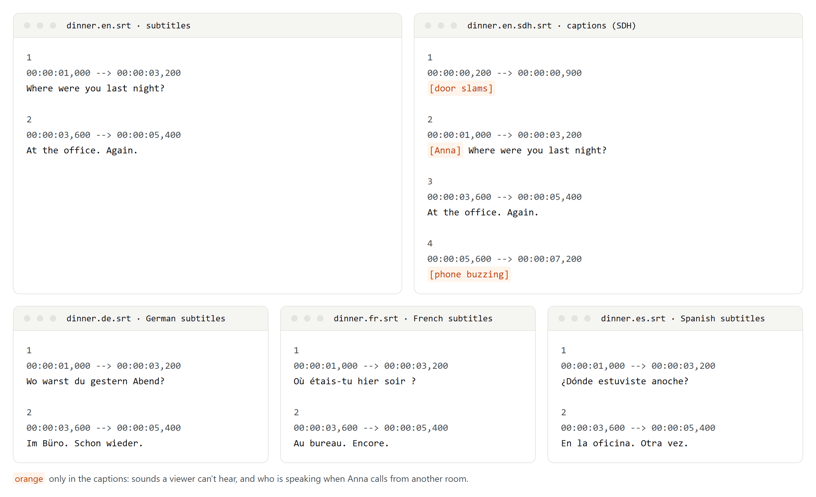Select the cue 2 timestamp in SDH captions

coord(505,135)
